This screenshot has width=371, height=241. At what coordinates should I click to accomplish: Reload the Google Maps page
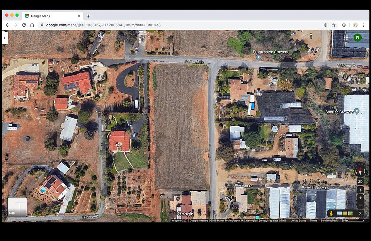(24, 25)
